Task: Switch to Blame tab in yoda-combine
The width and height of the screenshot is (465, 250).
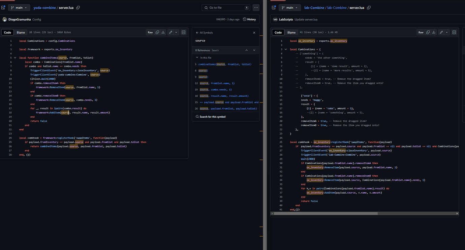Action: pyautogui.click(x=21, y=32)
